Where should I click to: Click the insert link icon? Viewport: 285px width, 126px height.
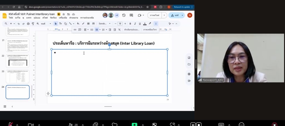[x=75, y=30]
